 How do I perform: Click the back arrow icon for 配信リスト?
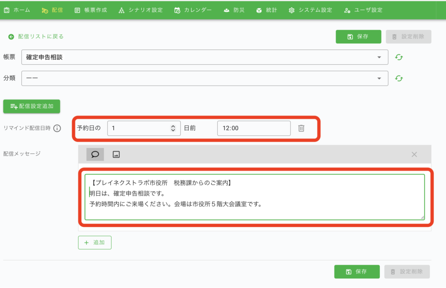coord(11,36)
